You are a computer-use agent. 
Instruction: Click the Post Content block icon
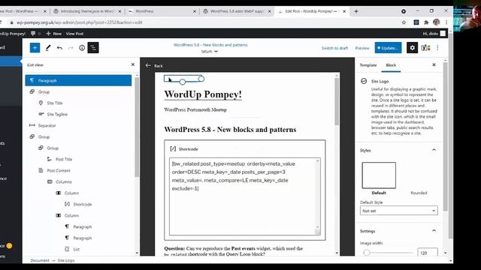(41, 170)
